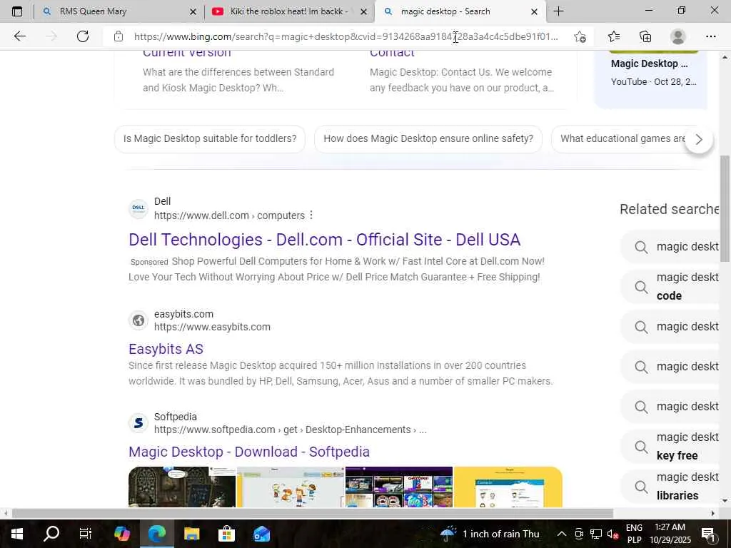This screenshot has height=548, width=731.
Task: Click the scroll right arrow of horizontal scrollbar
Action: coord(713,514)
